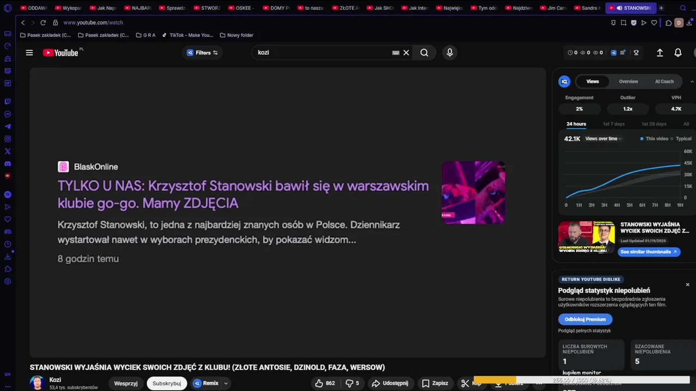696x391 pixels.
Task: Click Odblokuj Premium button
Action: (x=585, y=319)
